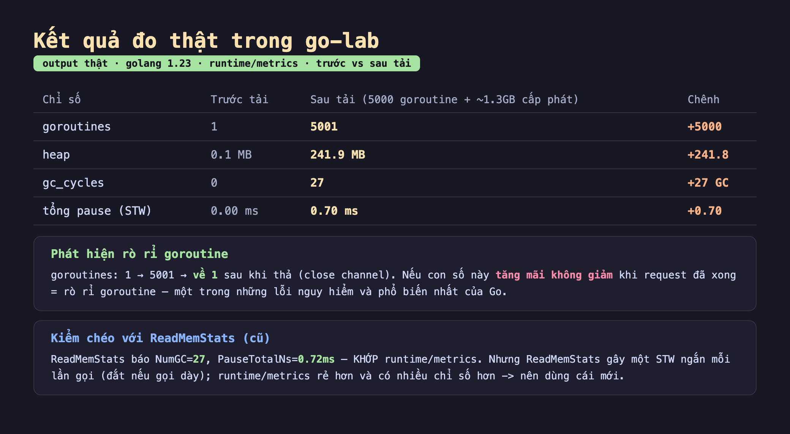Click the '0.70 ms' pause after value
This screenshot has width=790, height=434.
tap(334, 211)
